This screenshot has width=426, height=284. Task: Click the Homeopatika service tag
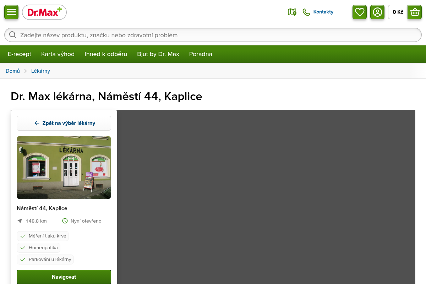[38, 248]
